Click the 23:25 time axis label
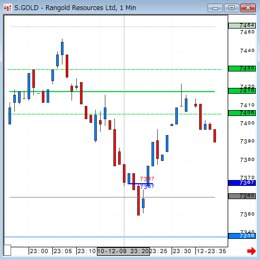The width and height of the screenshot is (260, 260). coord(158,251)
